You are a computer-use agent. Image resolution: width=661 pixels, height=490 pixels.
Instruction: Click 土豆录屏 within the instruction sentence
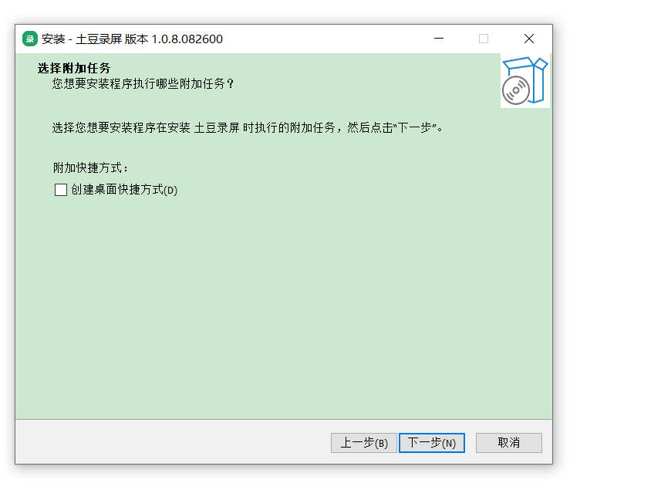point(217,127)
